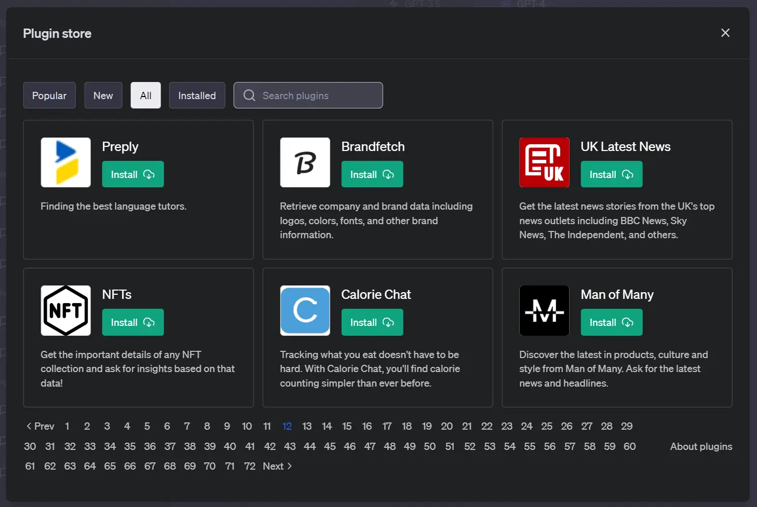This screenshot has height=507, width=757.
Task: Click 'Finding the best language tutors.' description
Action: pyautogui.click(x=114, y=206)
